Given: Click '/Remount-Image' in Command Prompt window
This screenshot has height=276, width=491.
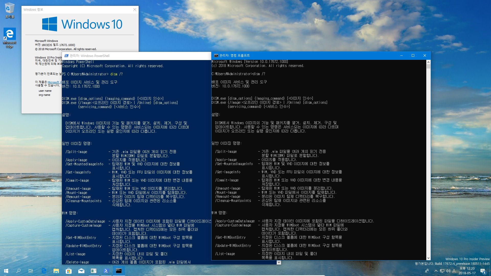Looking at the screenshot, I should [228, 197].
